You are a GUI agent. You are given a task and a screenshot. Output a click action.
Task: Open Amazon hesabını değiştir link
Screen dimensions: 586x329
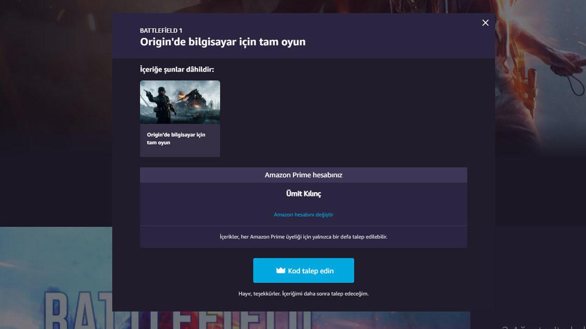pyautogui.click(x=303, y=213)
